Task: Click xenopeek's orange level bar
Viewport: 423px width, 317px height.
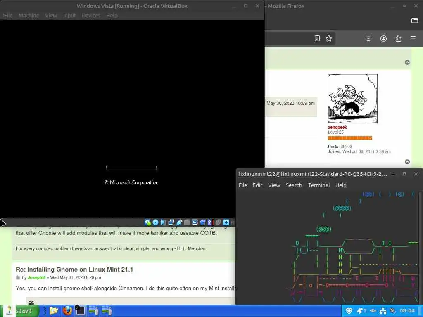Action: click(x=350, y=138)
